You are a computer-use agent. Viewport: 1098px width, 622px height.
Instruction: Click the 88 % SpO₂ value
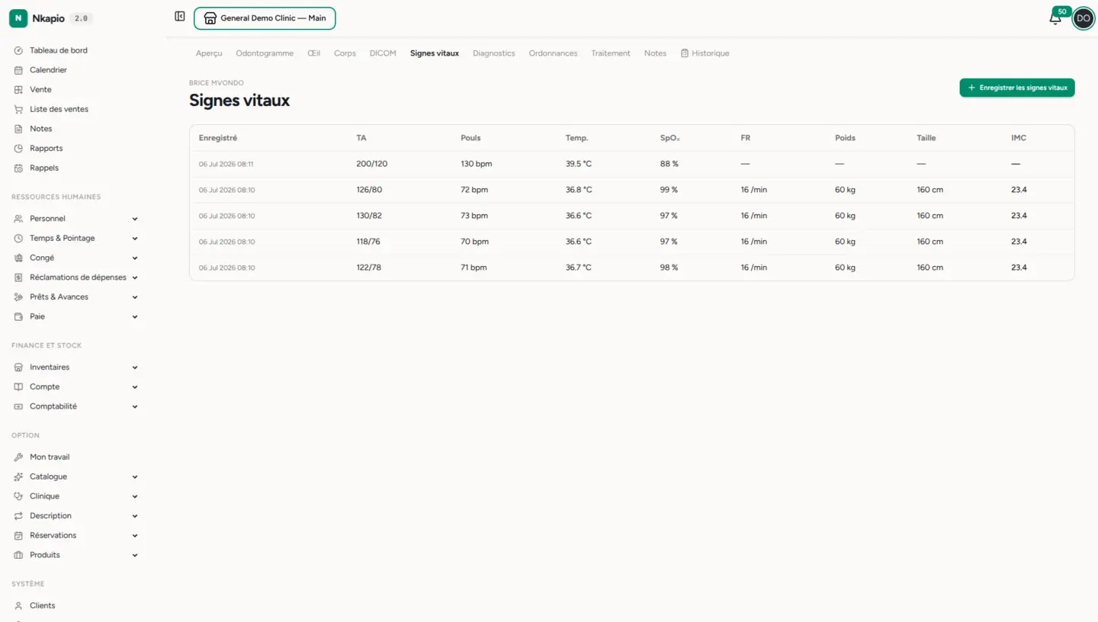[x=669, y=164]
